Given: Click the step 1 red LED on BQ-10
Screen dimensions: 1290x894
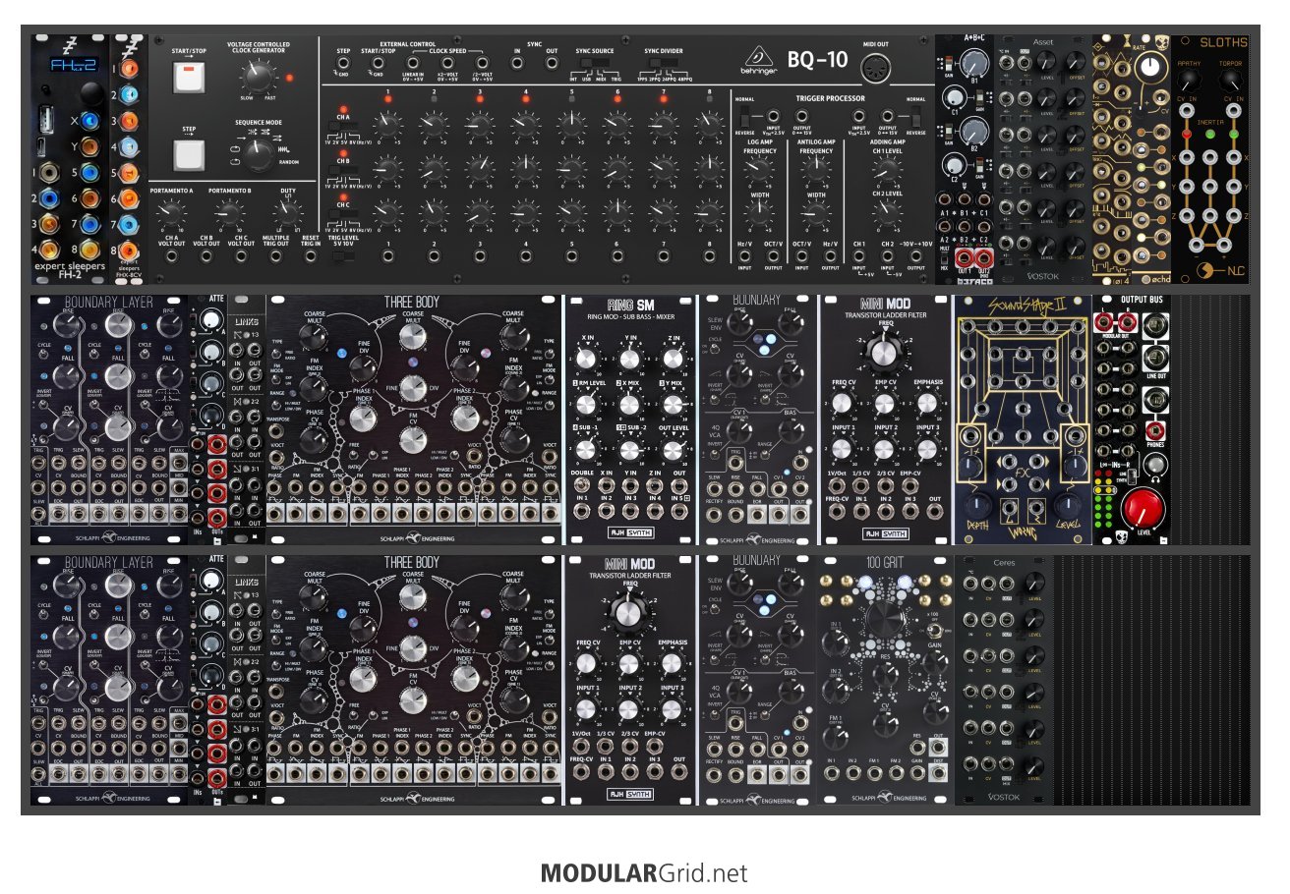Looking at the screenshot, I should (388, 101).
